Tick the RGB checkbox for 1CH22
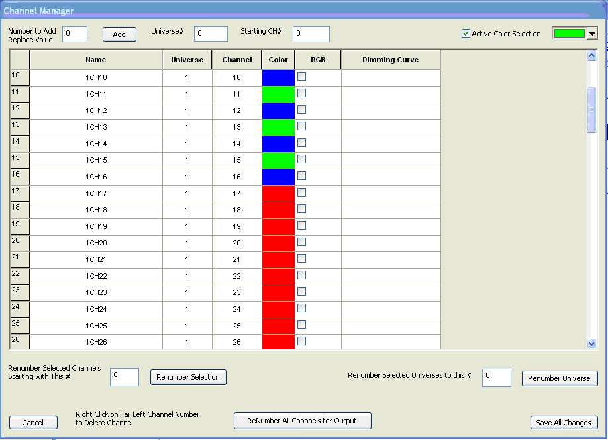Screen dimensions: 608x440 [301, 275]
